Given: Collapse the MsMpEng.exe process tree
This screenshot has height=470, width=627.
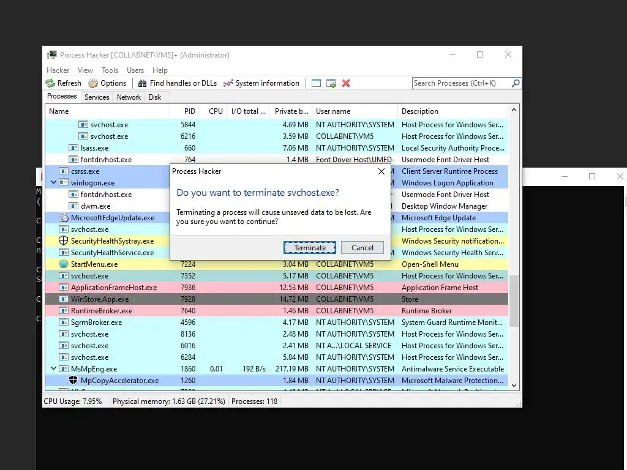Looking at the screenshot, I should [54, 368].
